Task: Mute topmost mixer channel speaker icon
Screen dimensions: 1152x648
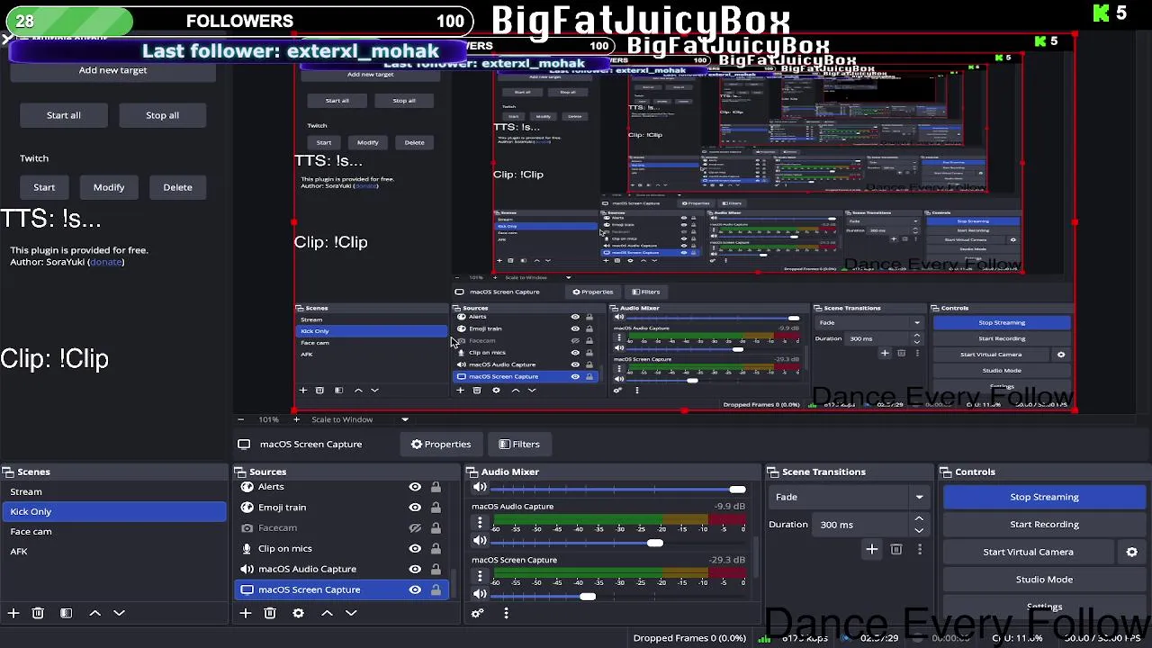Action: [480, 488]
